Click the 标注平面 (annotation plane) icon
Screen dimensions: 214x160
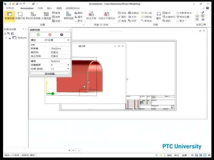91,15
